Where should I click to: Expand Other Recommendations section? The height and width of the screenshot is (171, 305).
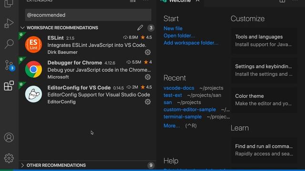(22, 165)
